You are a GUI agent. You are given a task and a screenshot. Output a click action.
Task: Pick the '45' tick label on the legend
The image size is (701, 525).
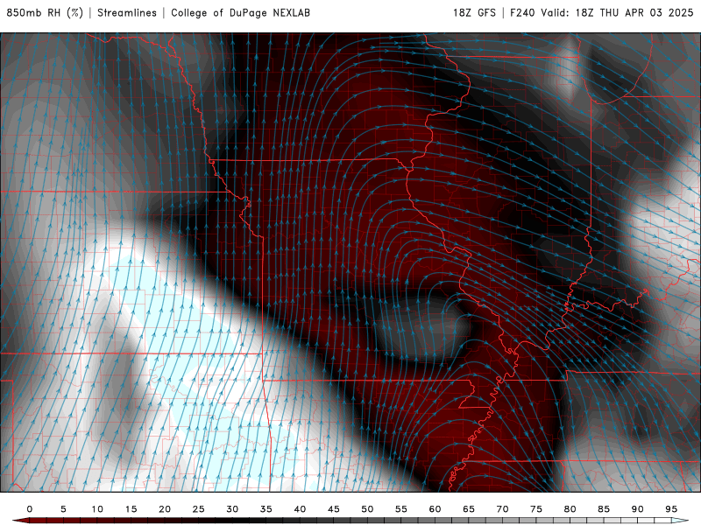334,509
